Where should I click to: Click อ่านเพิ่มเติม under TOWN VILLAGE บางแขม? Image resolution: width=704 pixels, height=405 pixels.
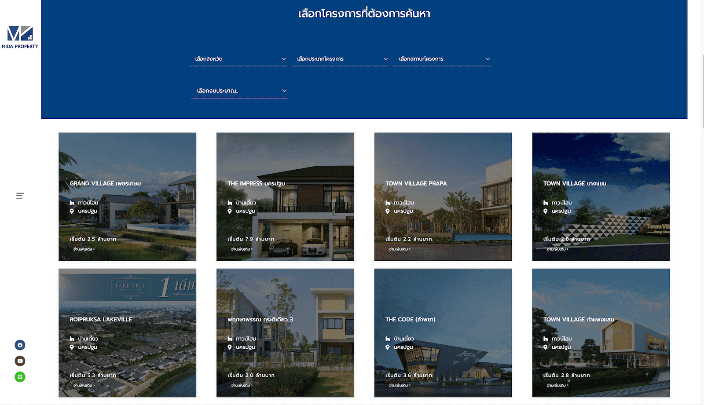point(558,249)
